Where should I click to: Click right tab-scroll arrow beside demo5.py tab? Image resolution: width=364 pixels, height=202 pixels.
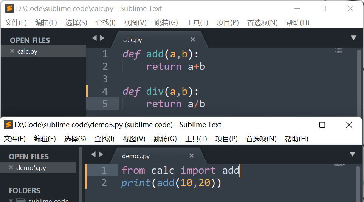point(101,154)
